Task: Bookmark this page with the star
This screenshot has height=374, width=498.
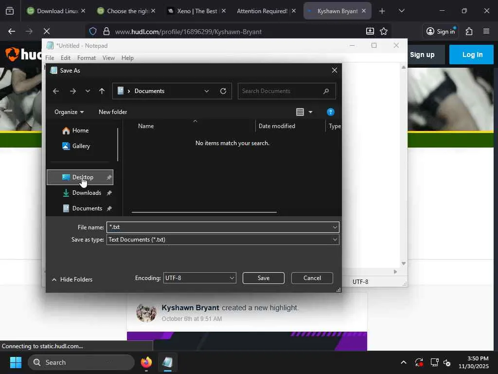Action: click(x=384, y=31)
